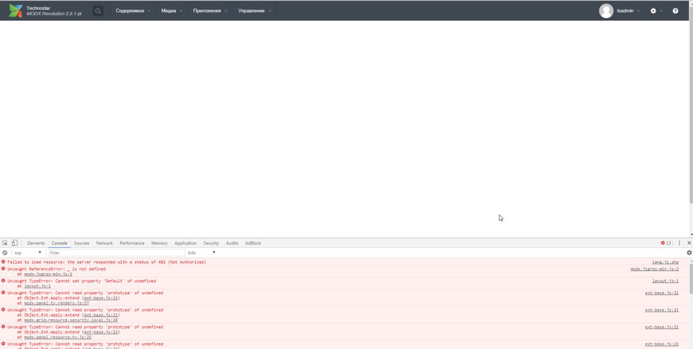This screenshot has height=349, width=693.
Task: Open the Управление menu
Action: (x=254, y=11)
